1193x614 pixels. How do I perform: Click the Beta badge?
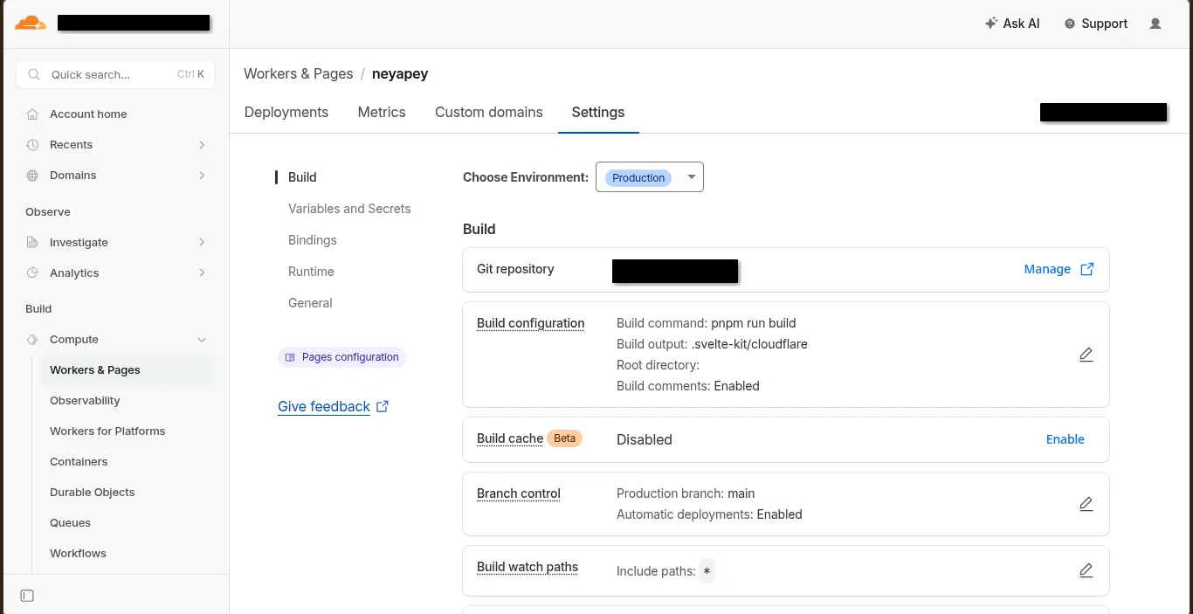(565, 438)
